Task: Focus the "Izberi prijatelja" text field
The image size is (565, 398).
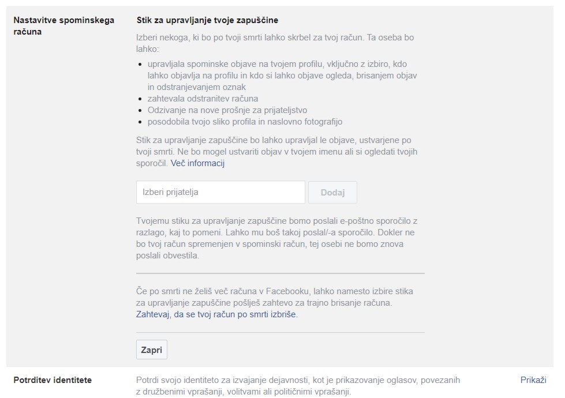Action: [x=220, y=192]
